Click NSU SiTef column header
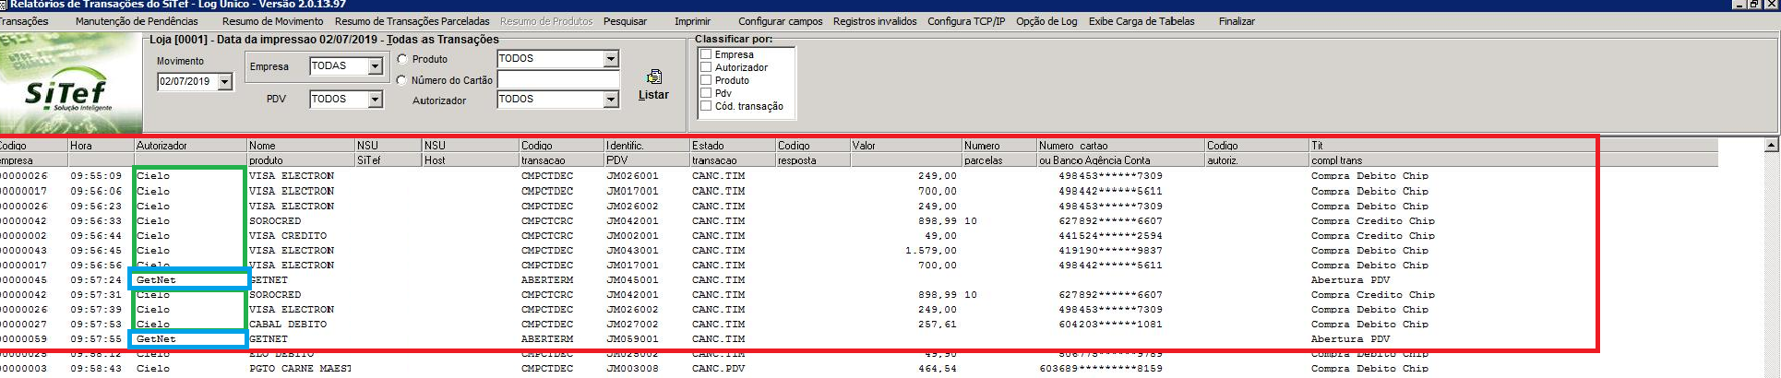1781x378 pixels. click(388, 153)
